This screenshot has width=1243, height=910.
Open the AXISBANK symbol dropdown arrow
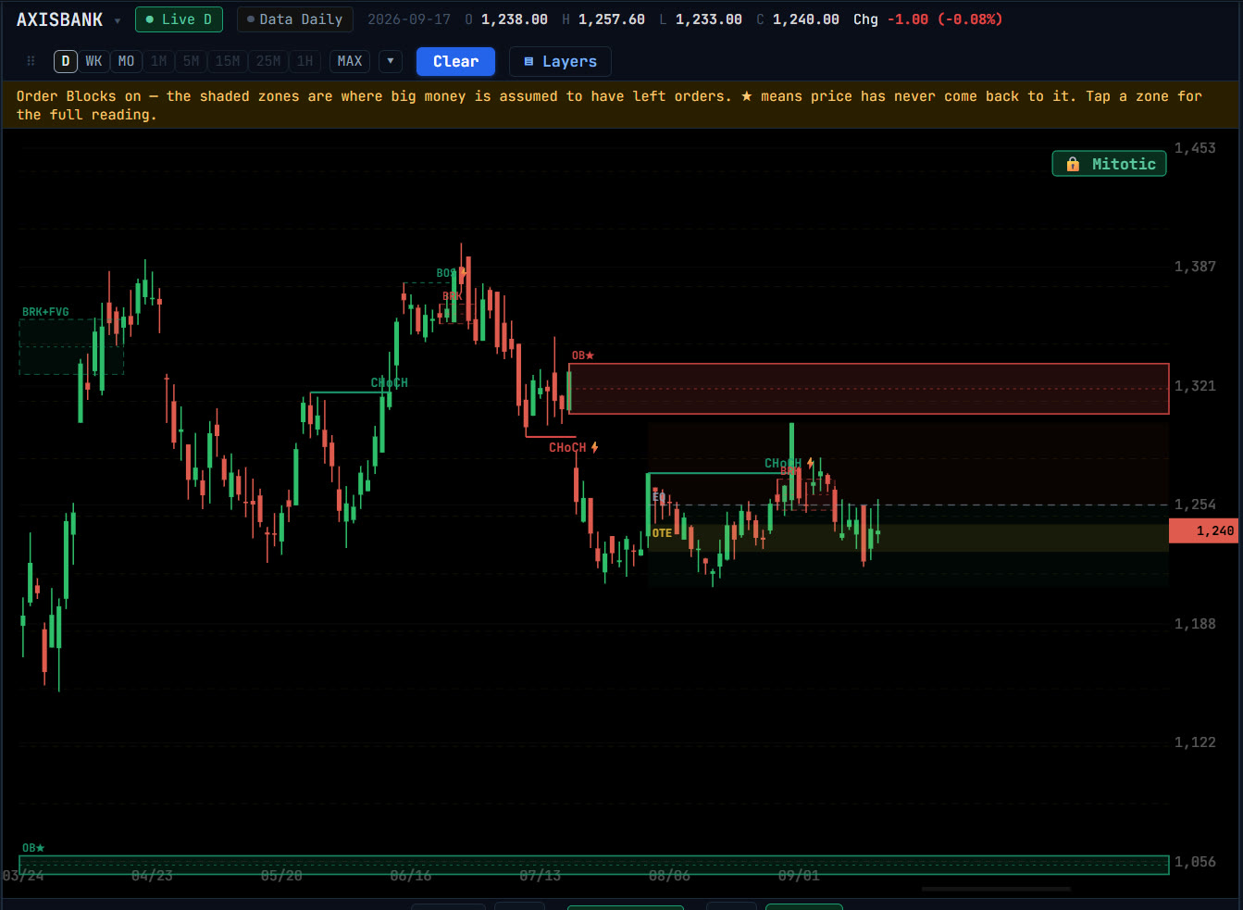pyautogui.click(x=117, y=20)
